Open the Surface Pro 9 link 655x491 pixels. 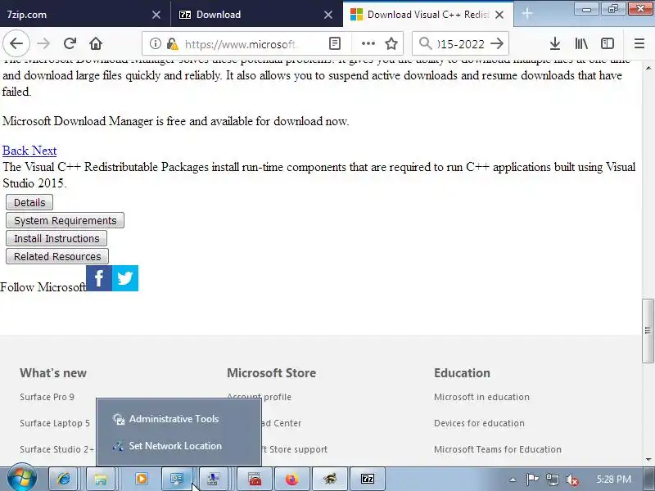(47, 397)
